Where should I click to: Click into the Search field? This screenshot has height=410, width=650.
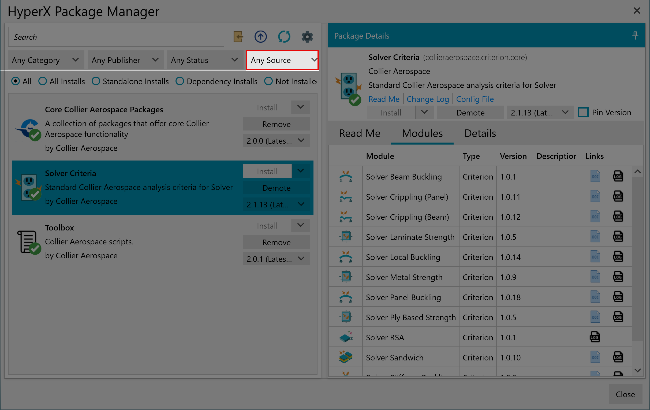(x=116, y=37)
